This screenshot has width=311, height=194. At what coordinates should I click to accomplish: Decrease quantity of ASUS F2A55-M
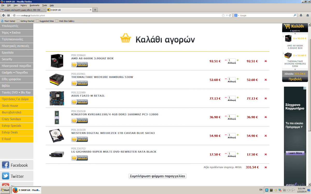tap(226, 97)
